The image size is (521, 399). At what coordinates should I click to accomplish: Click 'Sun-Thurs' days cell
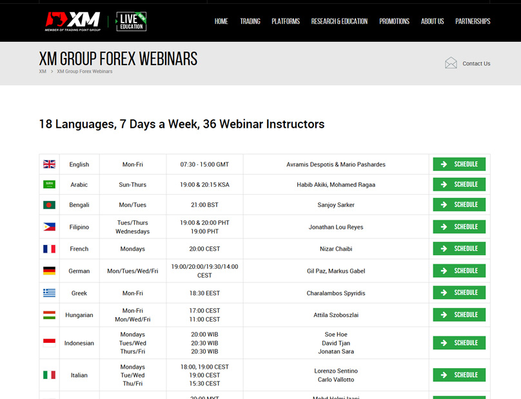[x=133, y=185]
